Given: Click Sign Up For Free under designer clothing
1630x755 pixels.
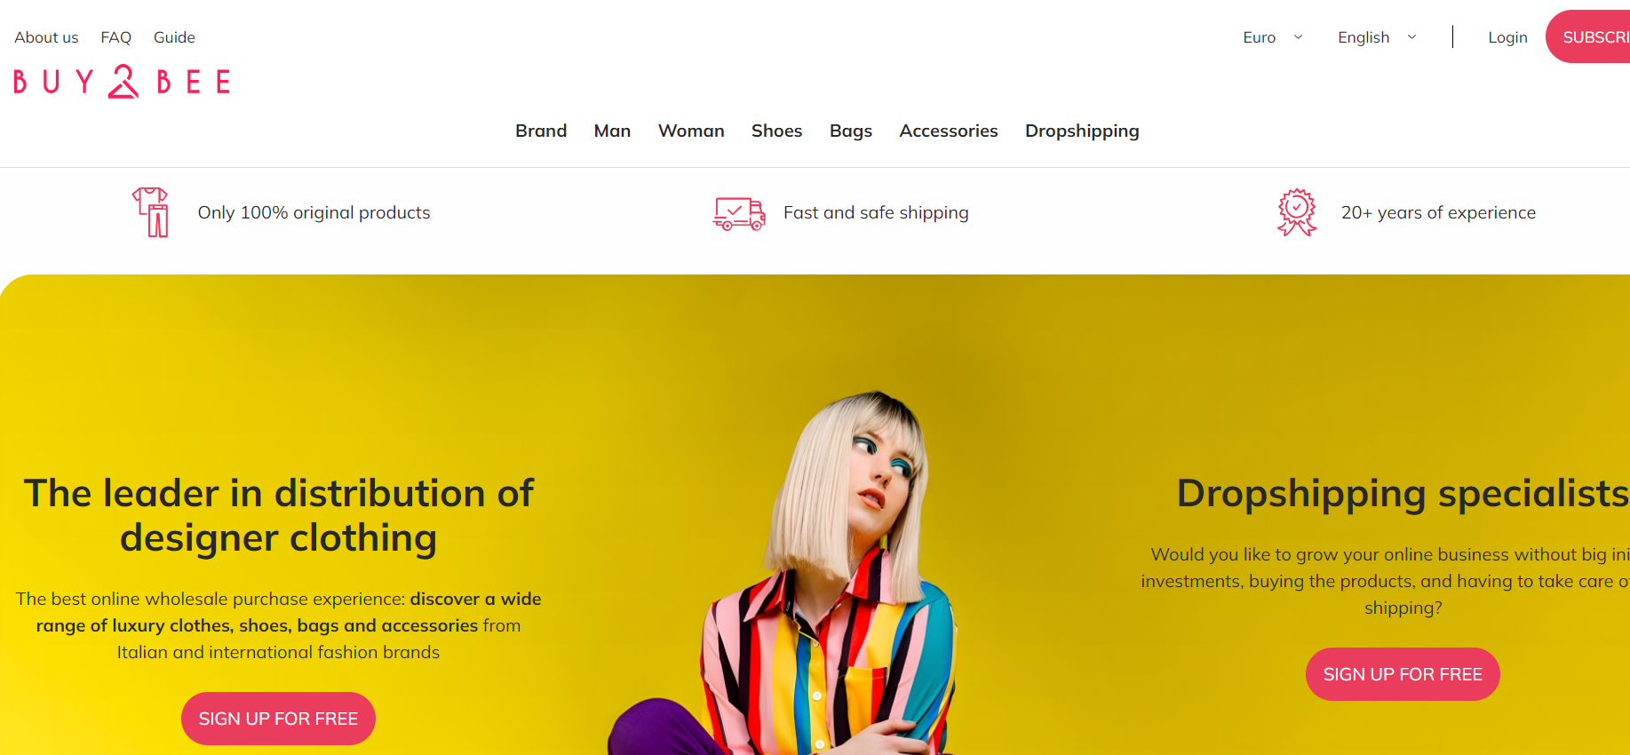Looking at the screenshot, I should pos(278,719).
